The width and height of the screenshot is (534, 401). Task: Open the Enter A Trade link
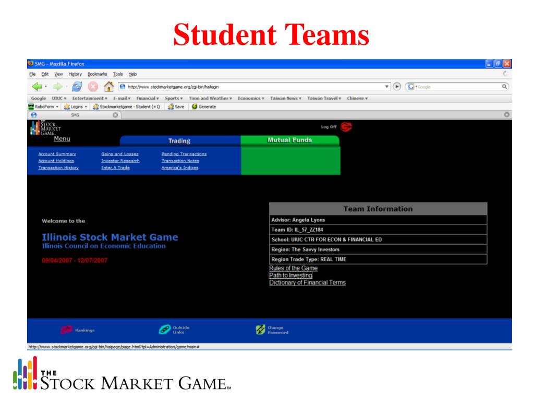tap(115, 168)
